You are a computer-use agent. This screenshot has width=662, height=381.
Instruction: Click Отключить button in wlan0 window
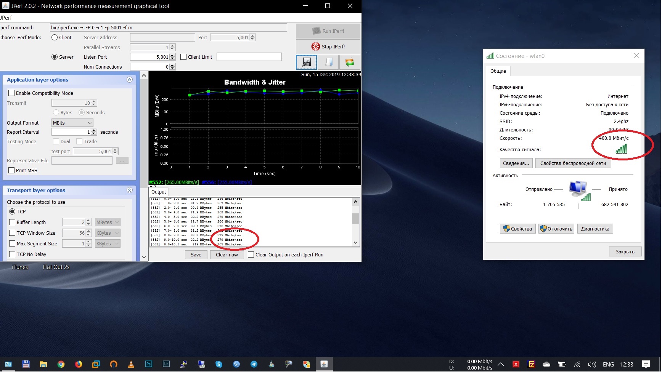click(556, 229)
